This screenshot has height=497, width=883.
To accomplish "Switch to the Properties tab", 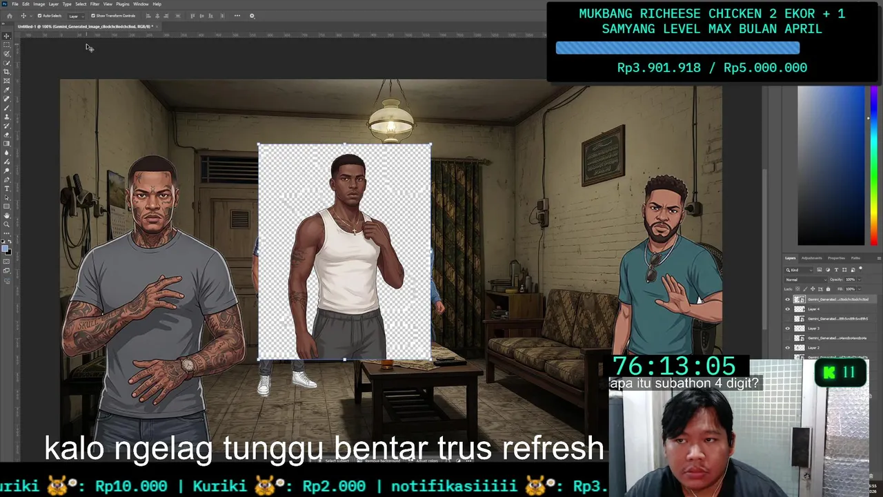I will [x=836, y=258].
